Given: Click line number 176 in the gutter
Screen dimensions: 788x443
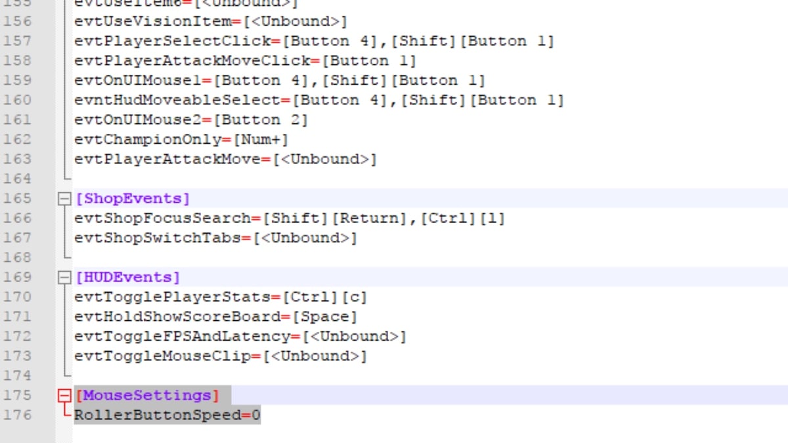Looking at the screenshot, I should point(18,415).
